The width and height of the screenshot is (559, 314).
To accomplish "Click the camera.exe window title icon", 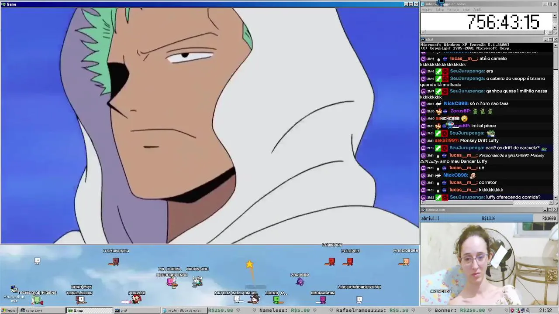I will [x=423, y=209].
